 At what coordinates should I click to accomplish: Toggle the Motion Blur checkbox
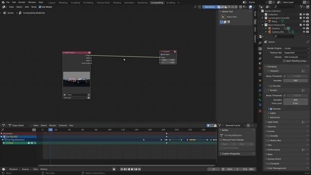(x=268, y=140)
